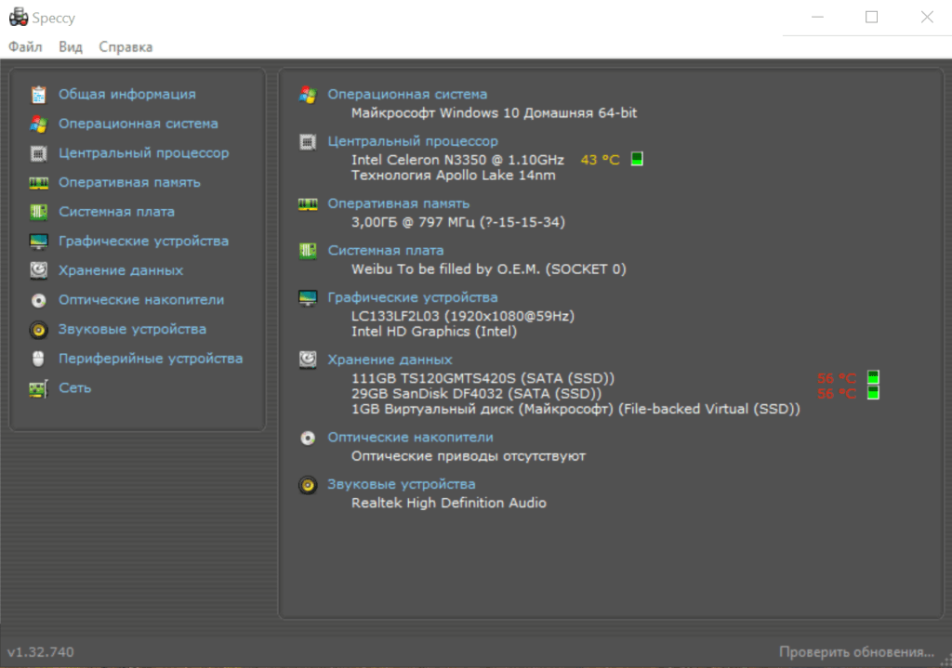Click the SanDisk DF4032 temperature indicator icon
Screen dimensions: 952x668
[x=873, y=393]
